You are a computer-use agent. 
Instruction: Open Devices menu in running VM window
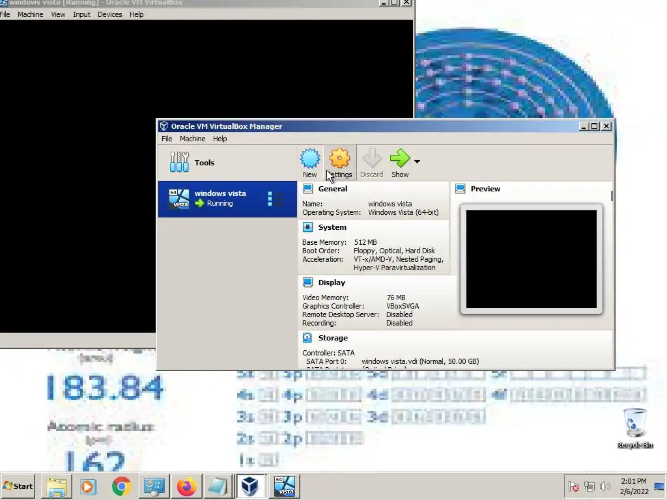tap(109, 14)
